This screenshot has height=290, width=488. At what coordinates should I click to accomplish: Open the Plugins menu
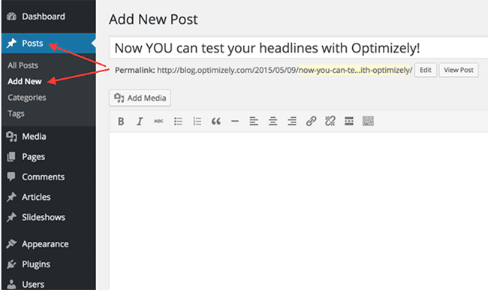point(49,264)
